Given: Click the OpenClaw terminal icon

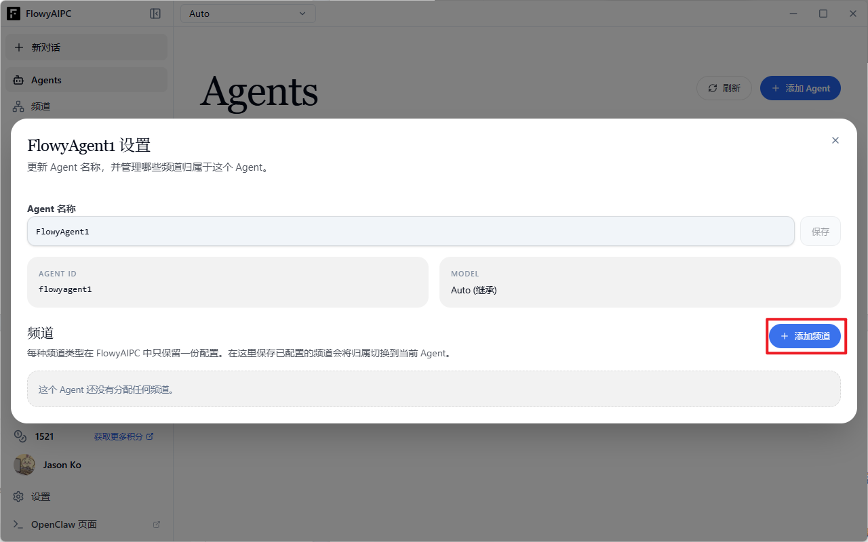Looking at the screenshot, I should pyautogui.click(x=18, y=524).
